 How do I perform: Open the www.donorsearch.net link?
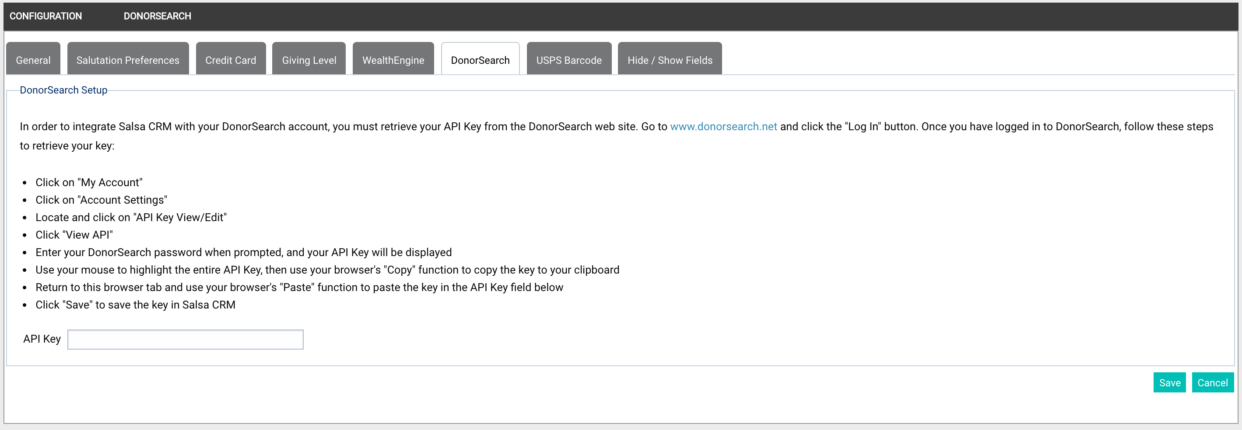[x=723, y=127]
